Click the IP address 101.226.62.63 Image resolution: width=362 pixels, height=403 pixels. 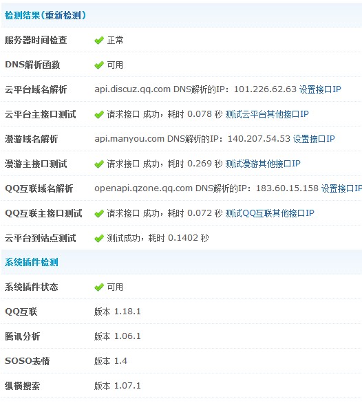[x=265, y=89]
